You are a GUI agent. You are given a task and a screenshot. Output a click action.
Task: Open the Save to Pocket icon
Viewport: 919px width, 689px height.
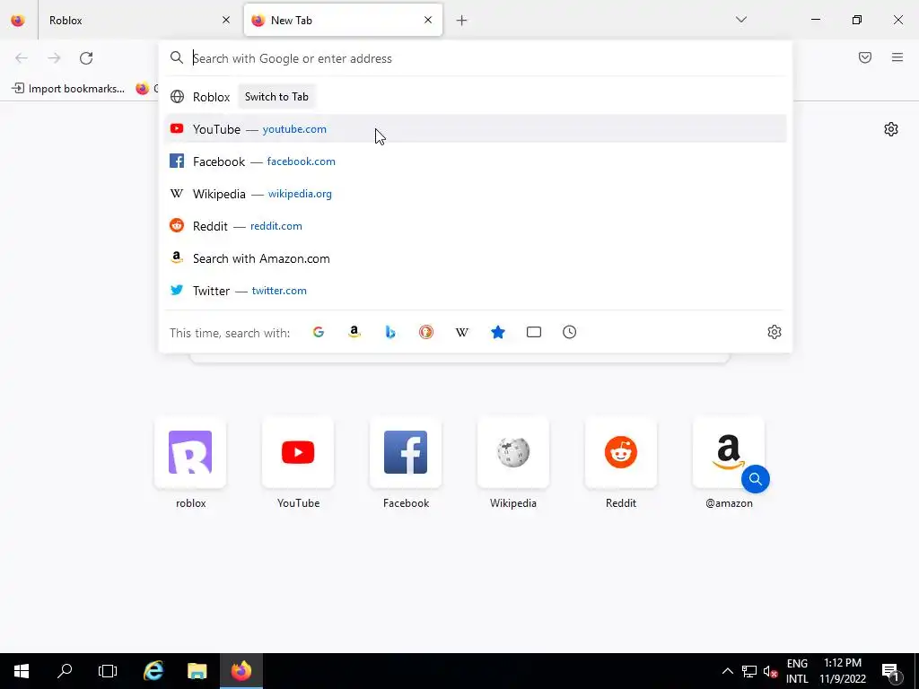[865, 57]
